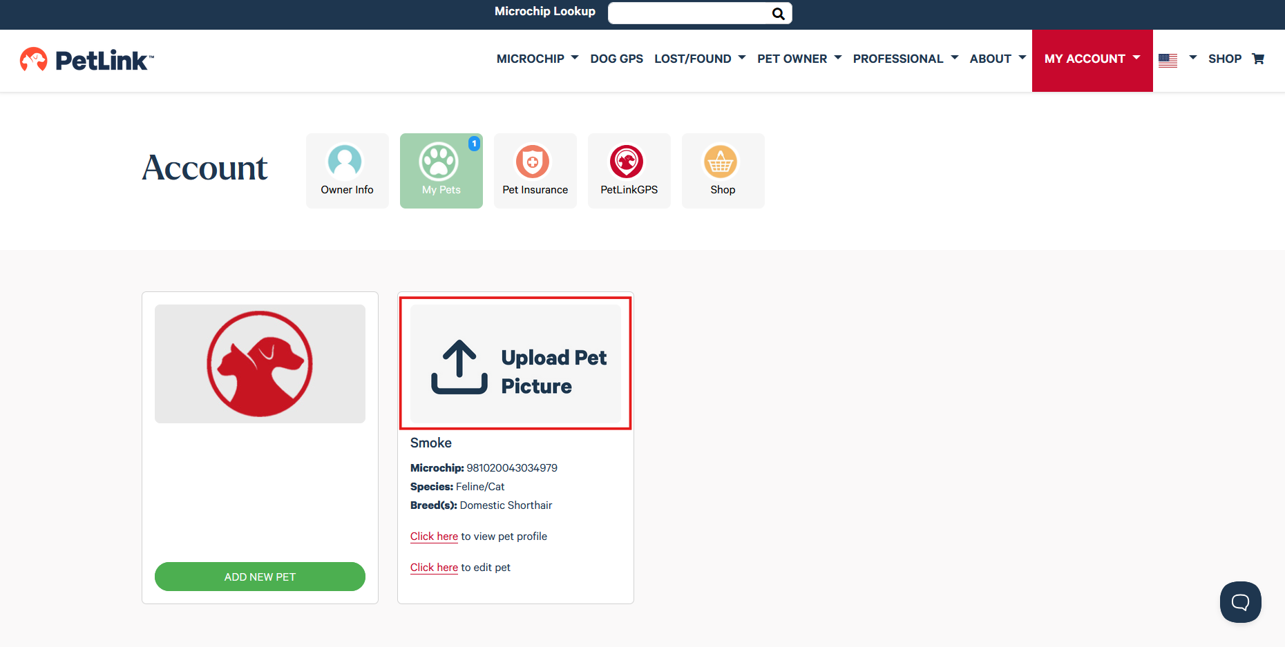The image size is (1285, 647).
Task: Click here link to view pet profile
Action: 434,537
